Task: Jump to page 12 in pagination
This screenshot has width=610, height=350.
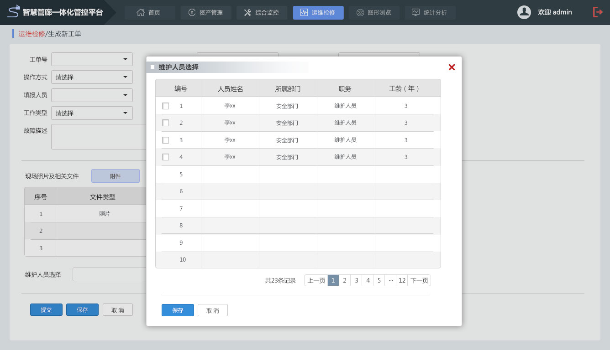Action: pyautogui.click(x=402, y=281)
